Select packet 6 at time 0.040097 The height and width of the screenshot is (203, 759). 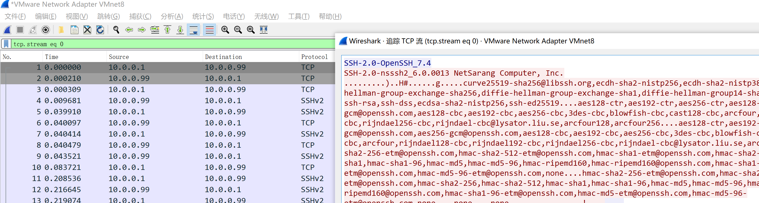168,123
